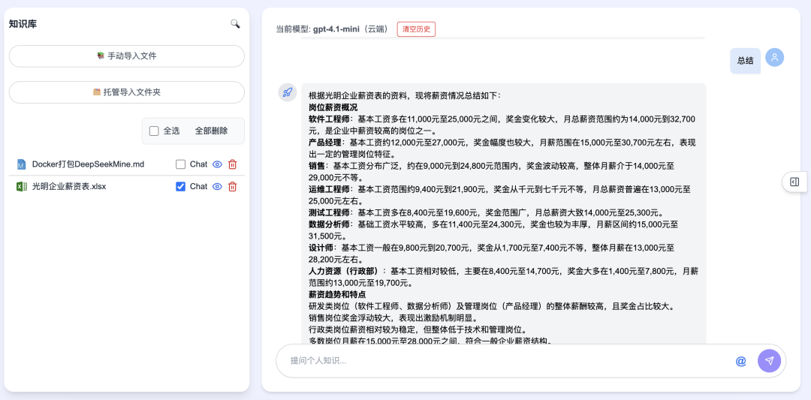Preview 光明企业薪资表.xlsx with the eye icon

(217, 187)
